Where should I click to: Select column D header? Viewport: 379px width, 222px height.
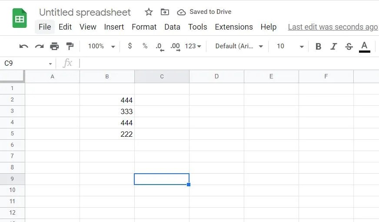tap(216, 77)
